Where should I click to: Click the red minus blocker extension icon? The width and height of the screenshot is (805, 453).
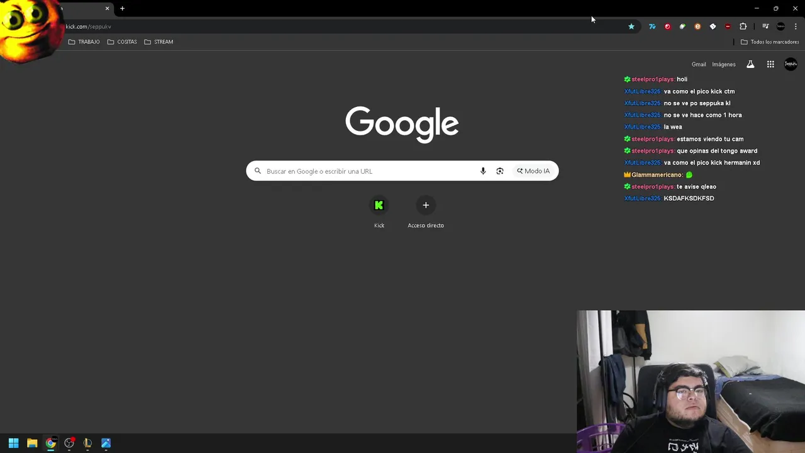[728, 26]
